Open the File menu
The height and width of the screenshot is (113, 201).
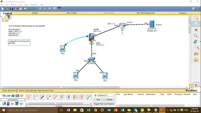[x=2, y=5]
